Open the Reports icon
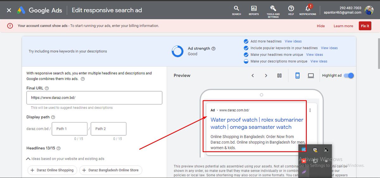The image size is (380, 178). (254, 10)
